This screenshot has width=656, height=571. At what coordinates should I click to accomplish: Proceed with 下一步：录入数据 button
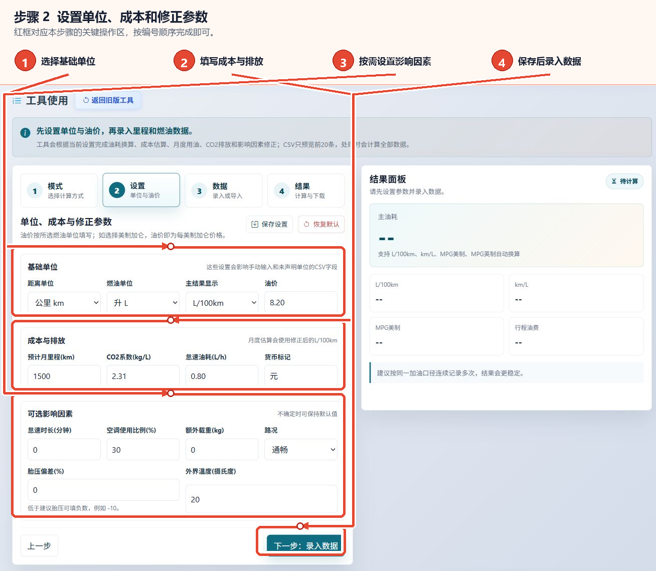[304, 545]
